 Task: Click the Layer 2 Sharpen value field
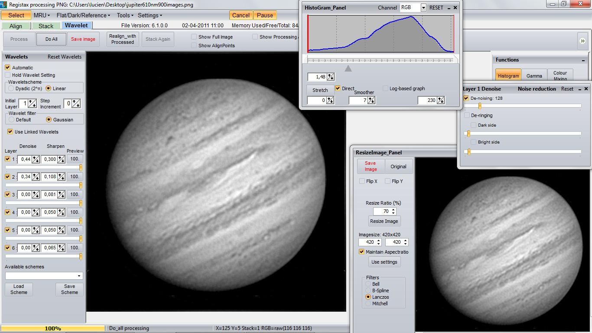pyautogui.click(x=49, y=177)
